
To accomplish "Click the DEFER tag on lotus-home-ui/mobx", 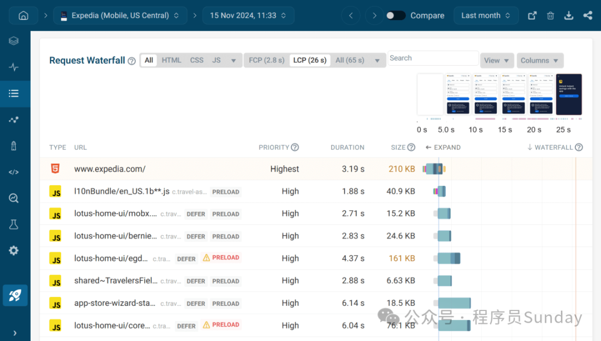I will point(196,214).
